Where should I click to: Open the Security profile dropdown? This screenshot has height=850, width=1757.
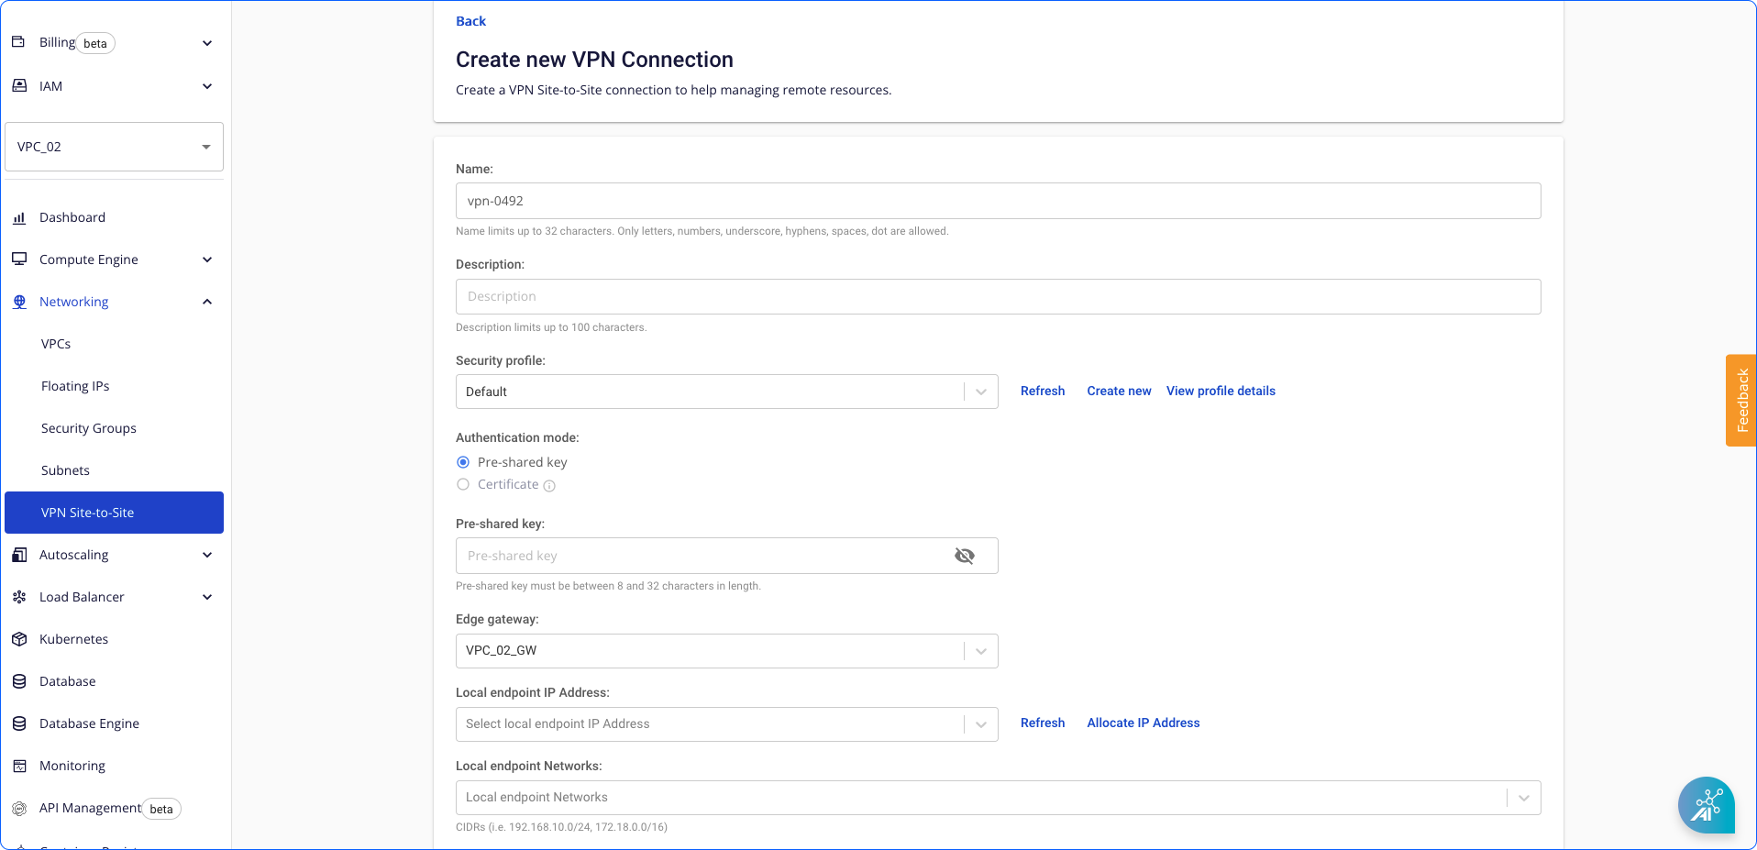[726, 392]
